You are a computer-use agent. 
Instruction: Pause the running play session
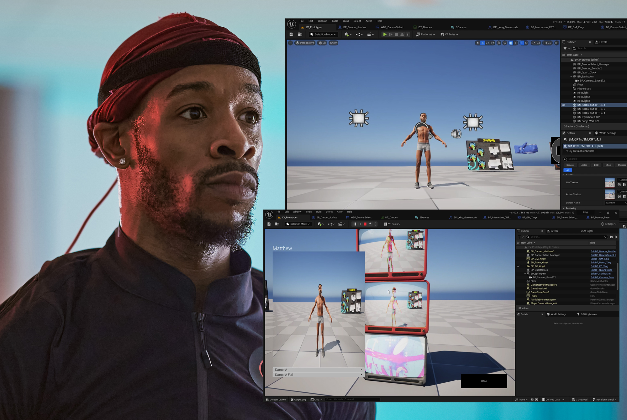(x=355, y=224)
